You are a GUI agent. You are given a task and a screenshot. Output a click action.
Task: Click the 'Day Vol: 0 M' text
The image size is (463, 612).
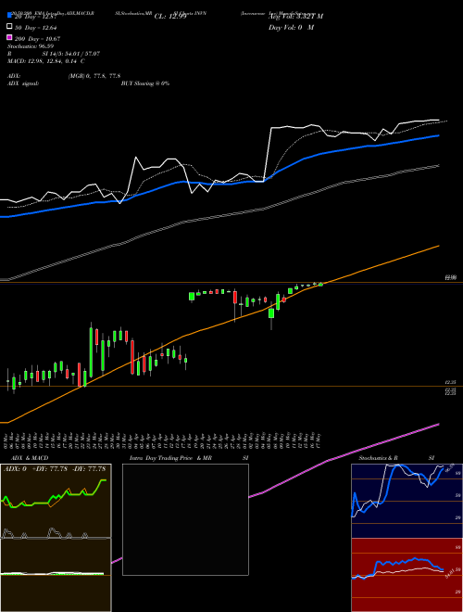pos(291,27)
